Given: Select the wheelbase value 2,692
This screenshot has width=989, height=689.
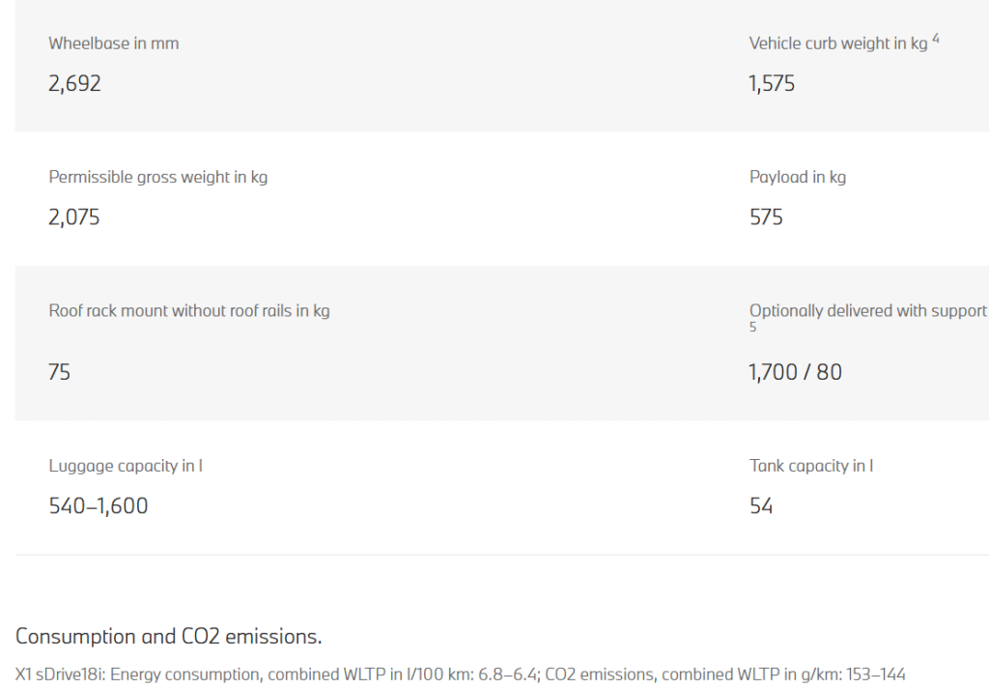Looking at the screenshot, I should (x=74, y=84).
